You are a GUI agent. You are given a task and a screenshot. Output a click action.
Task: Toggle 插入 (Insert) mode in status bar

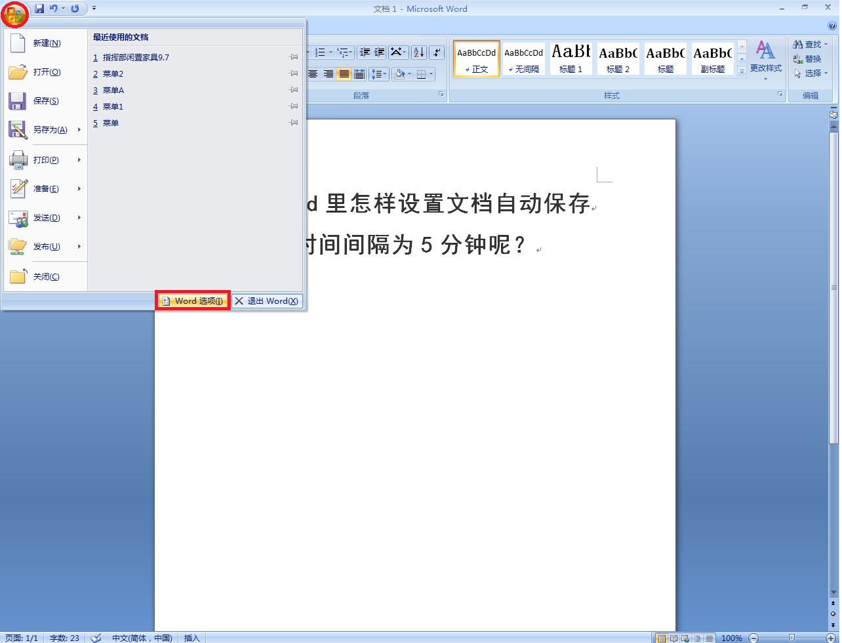pyautogui.click(x=191, y=638)
